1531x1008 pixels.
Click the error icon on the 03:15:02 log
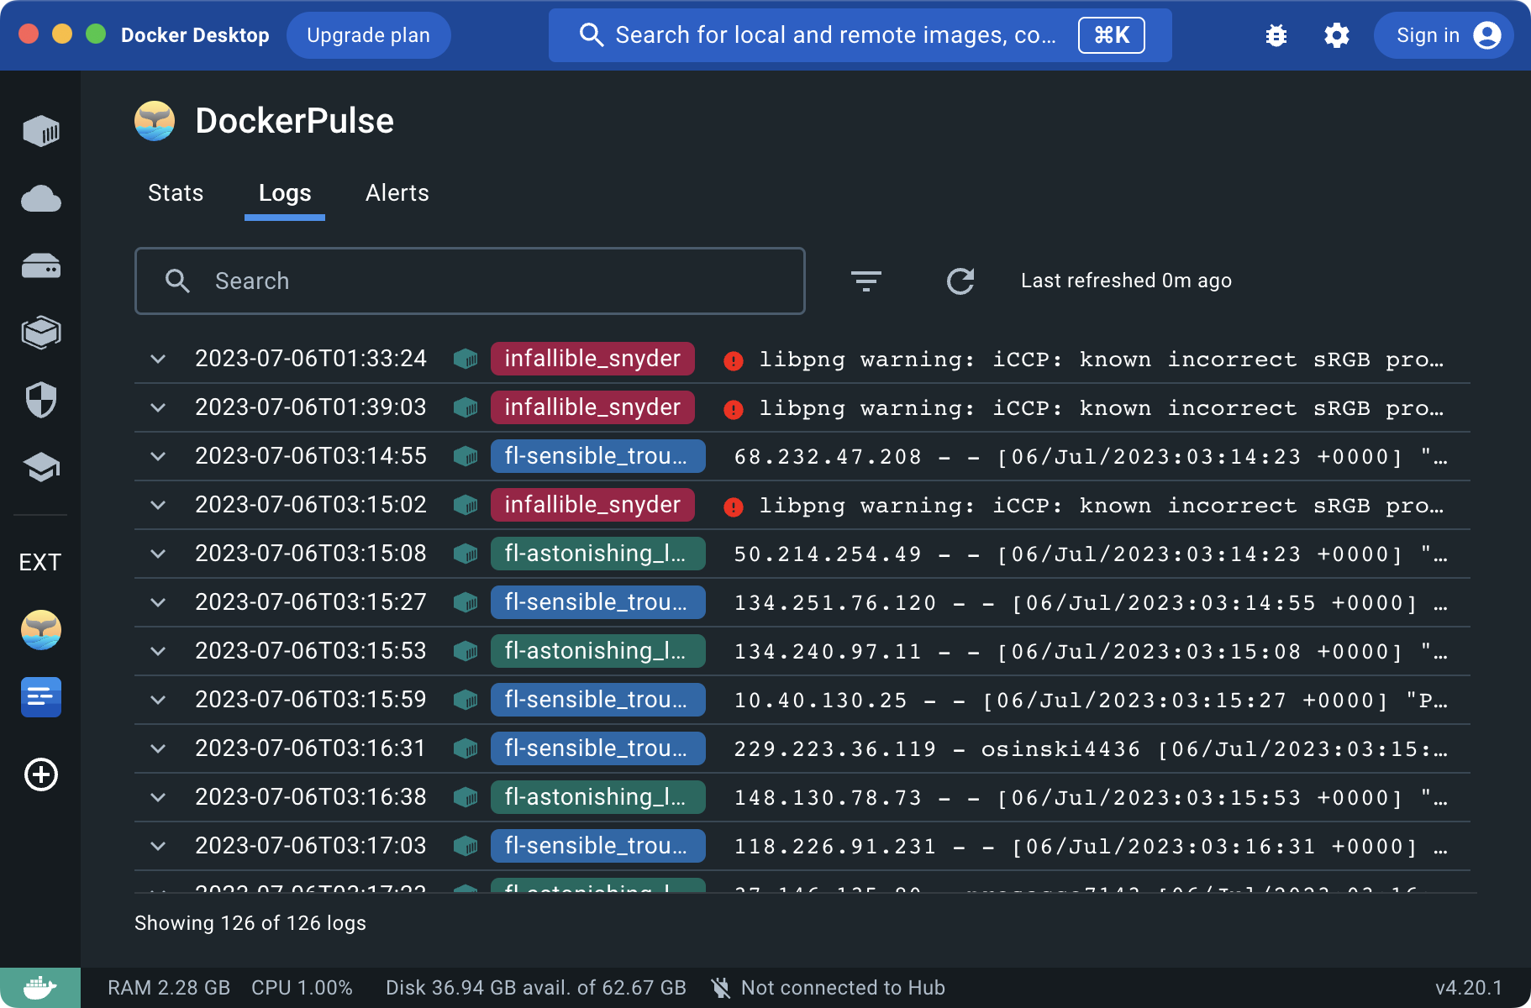pos(734,507)
